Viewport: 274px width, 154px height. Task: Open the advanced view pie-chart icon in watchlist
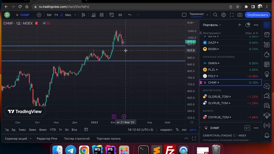247,25
